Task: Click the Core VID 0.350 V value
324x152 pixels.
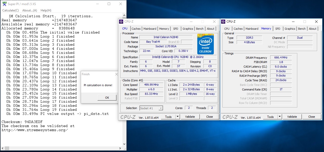Action: coord(183,51)
